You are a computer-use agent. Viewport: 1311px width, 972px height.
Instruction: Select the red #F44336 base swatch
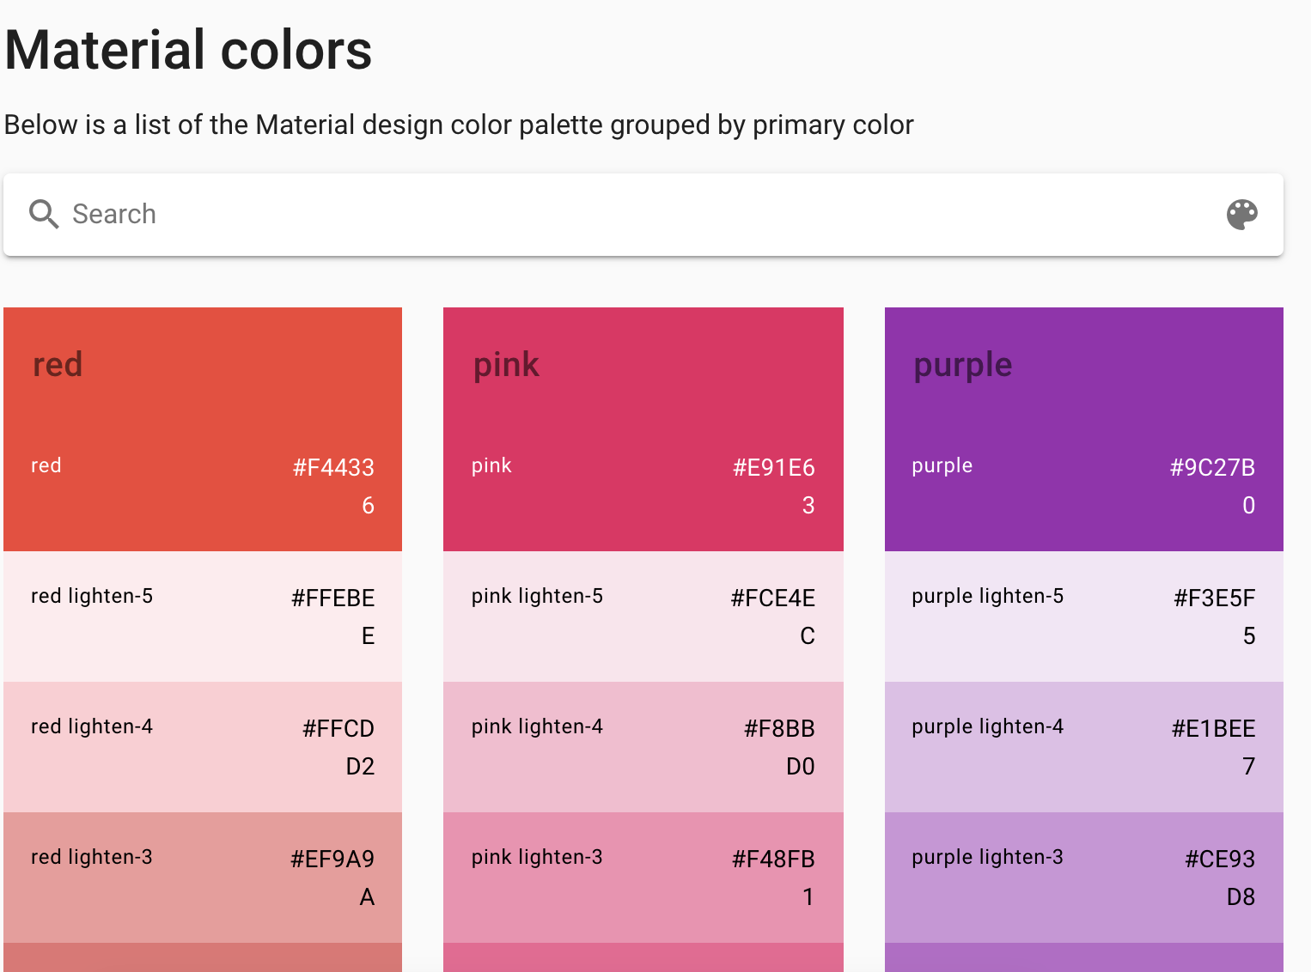203,486
